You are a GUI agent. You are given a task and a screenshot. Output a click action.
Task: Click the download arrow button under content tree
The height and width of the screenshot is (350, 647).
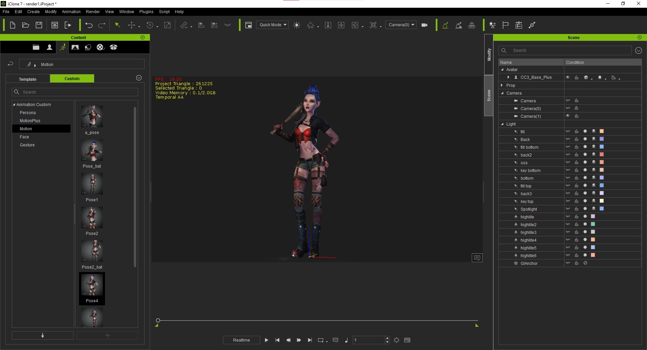click(42, 335)
